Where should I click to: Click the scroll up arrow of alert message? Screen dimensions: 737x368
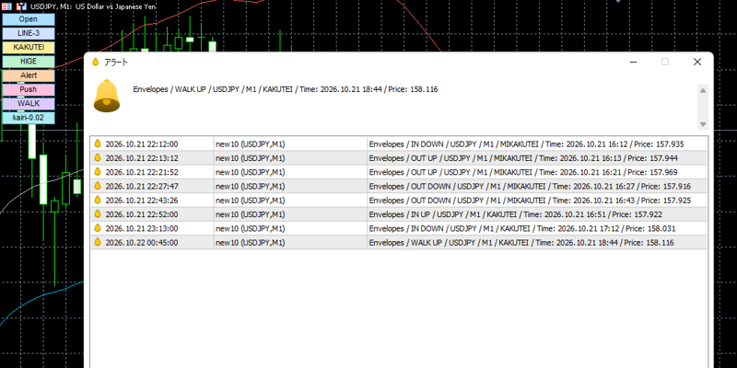[703, 90]
